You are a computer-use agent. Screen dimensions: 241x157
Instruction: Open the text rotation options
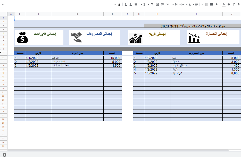point(176,4)
